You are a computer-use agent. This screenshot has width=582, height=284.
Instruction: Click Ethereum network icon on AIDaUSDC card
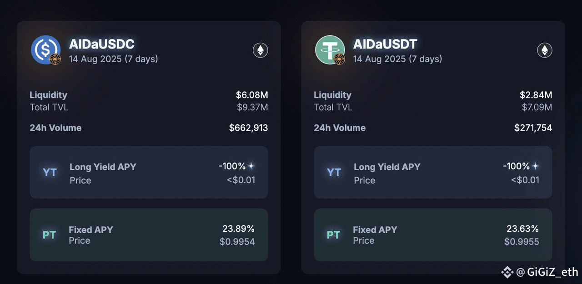[x=261, y=50]
